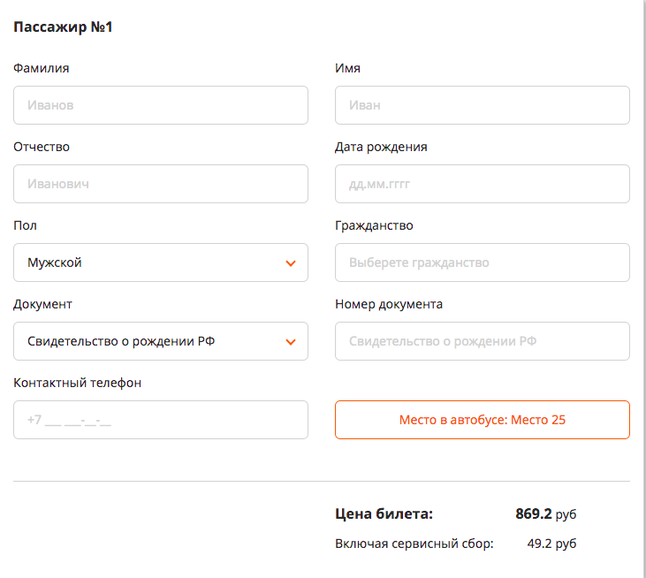Click the orange chevron in Пол dropdown
Image resolution: width=646 pixels, height=578 pixels.
(291, 263)
